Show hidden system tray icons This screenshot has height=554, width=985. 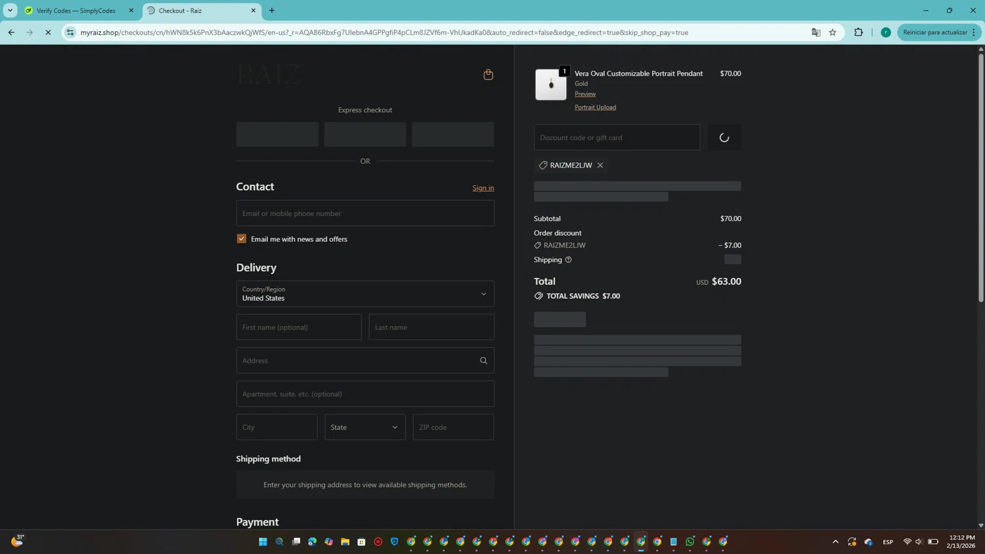[x=835, y=542]
